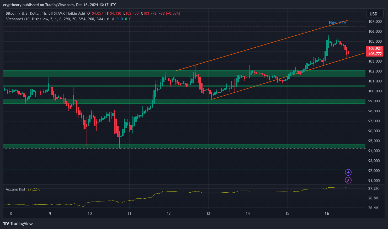Click the date label 10 on time axis
This screenshot has height=229, width=388.
pos(90,214)
